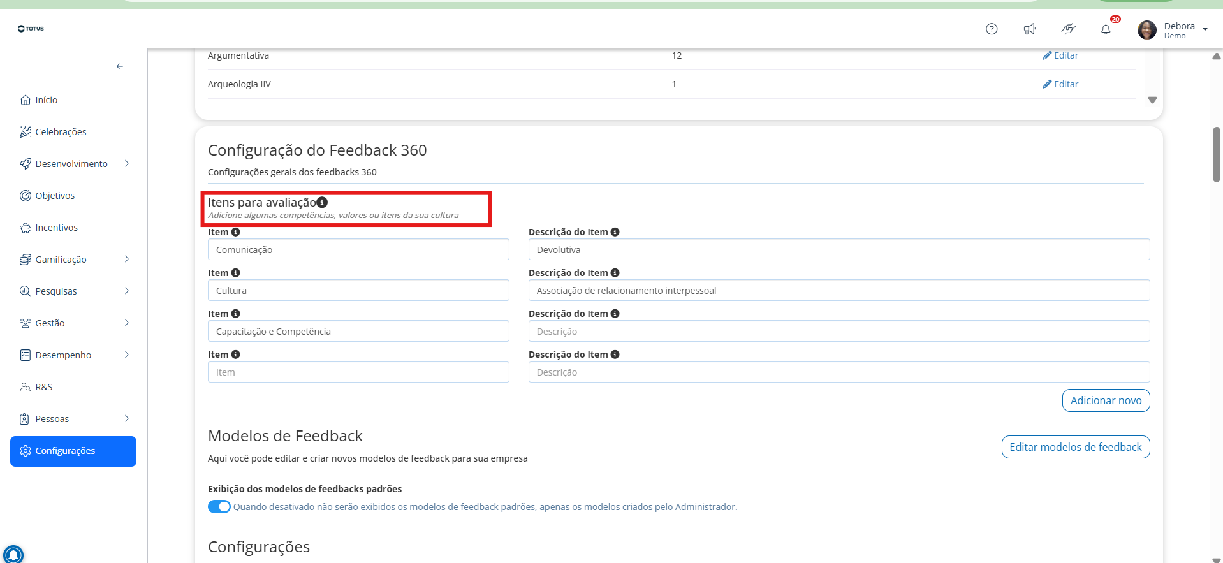Click Editar modelos de feedback button
Screen dimensions: 1223x563
(x=1076, y=447)
